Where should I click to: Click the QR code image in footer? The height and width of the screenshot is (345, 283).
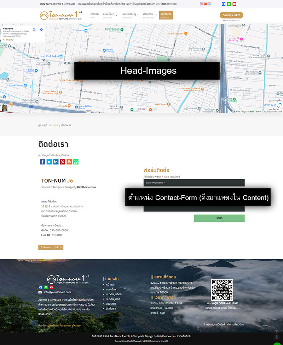point(222,290)
